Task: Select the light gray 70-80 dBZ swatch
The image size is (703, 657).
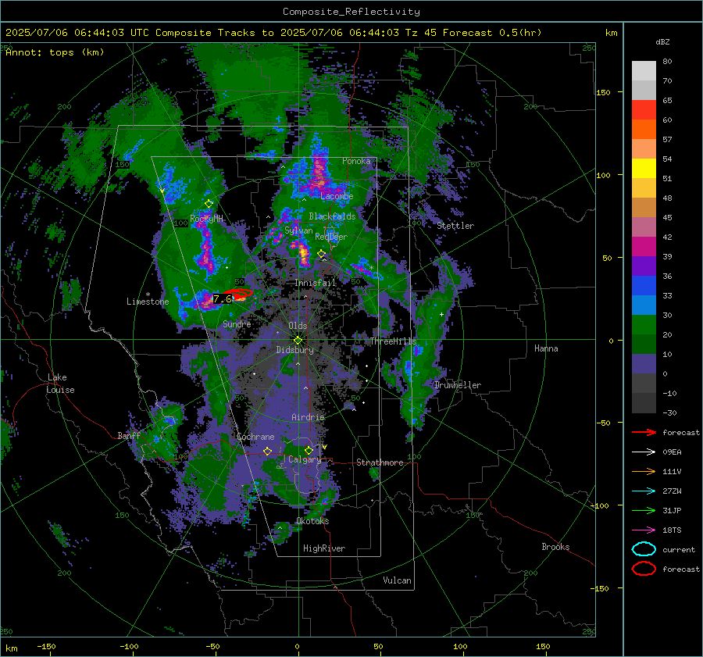Action: point(644,71)
